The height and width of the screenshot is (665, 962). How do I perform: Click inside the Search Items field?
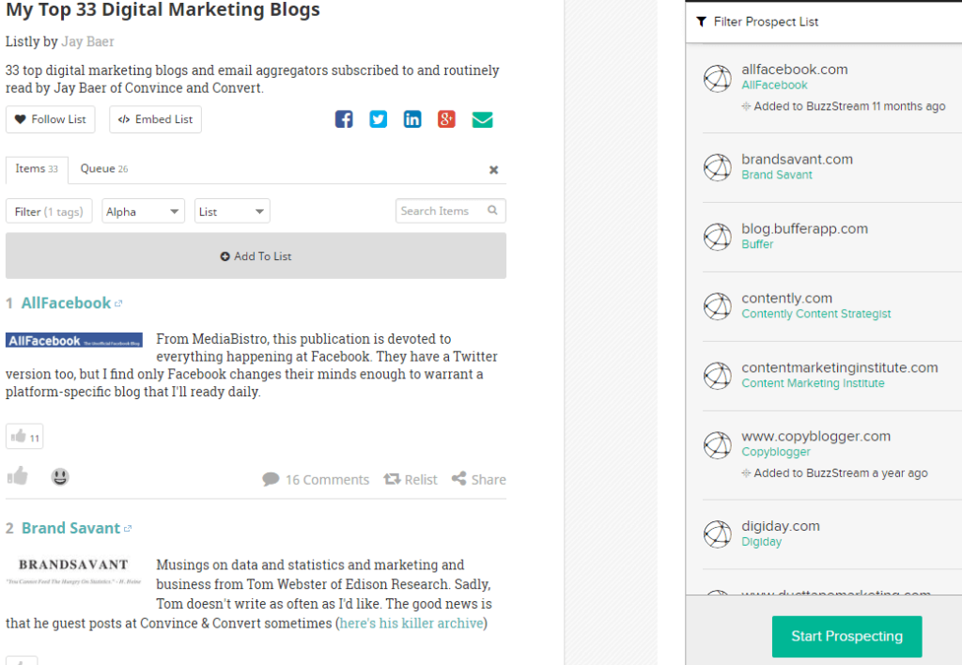(x=442, y=210)
